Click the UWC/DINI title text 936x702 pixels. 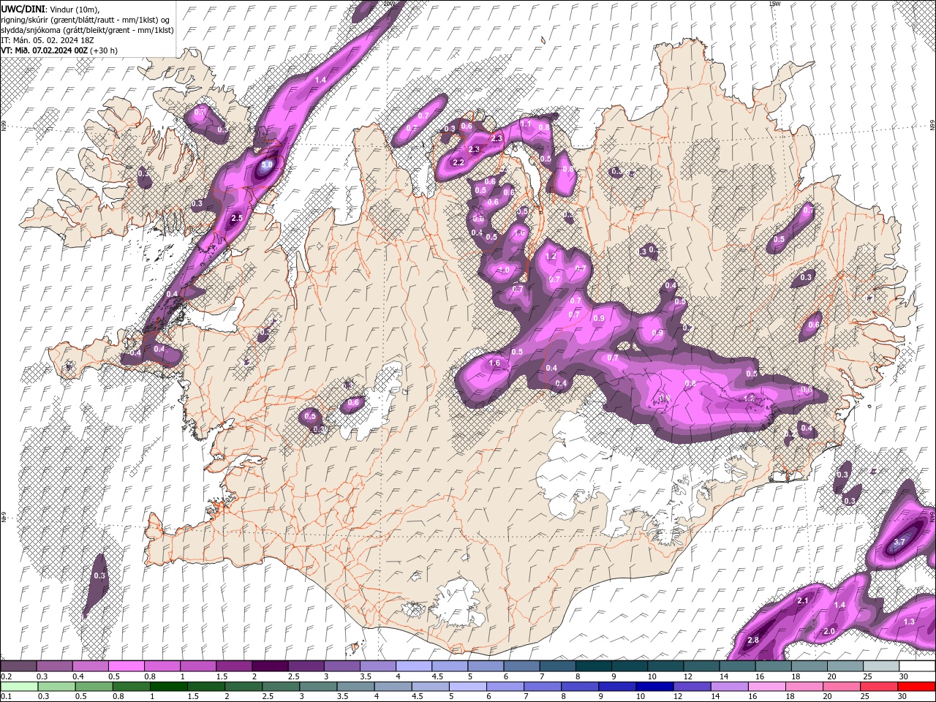[22, 8]
